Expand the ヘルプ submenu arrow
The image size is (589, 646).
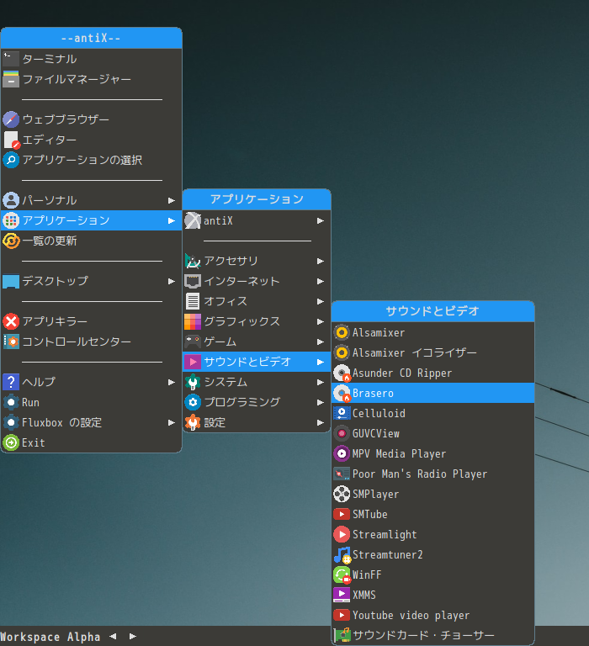[172, 383]
